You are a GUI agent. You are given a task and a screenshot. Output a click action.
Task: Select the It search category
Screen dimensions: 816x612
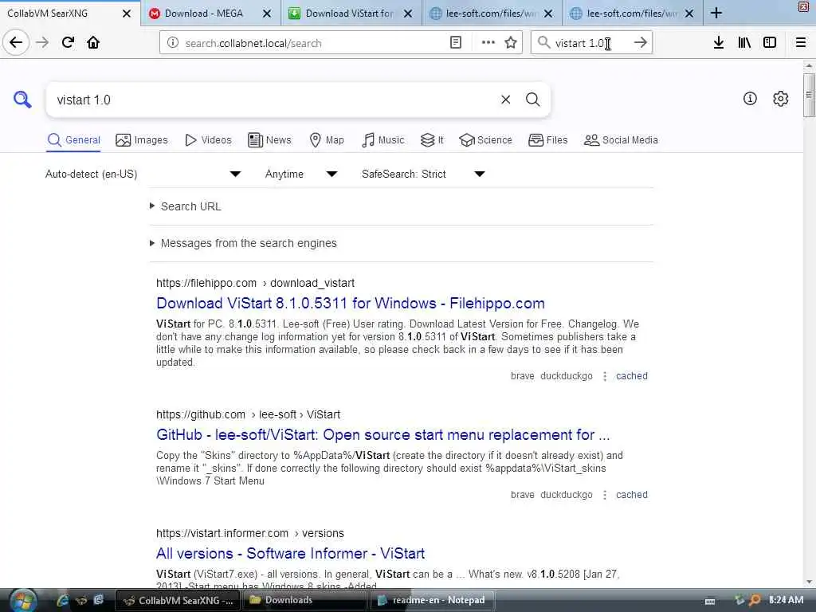pyautogui.click(x=432, y=140)
